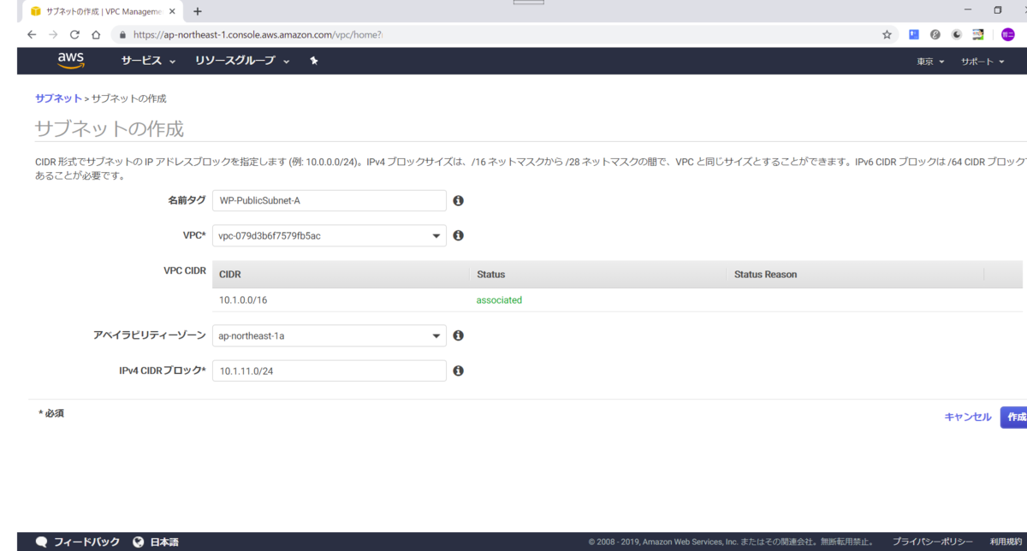Open the purple profile avatar
The image size is (1027, 551).
click(x=1008, y=35)
